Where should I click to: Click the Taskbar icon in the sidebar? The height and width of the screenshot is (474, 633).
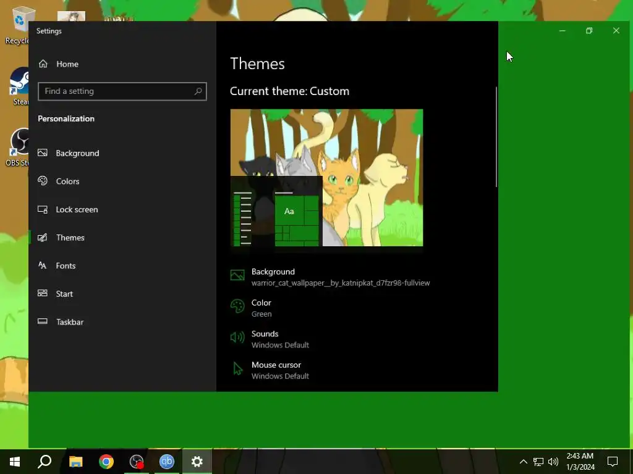[43, 321]
